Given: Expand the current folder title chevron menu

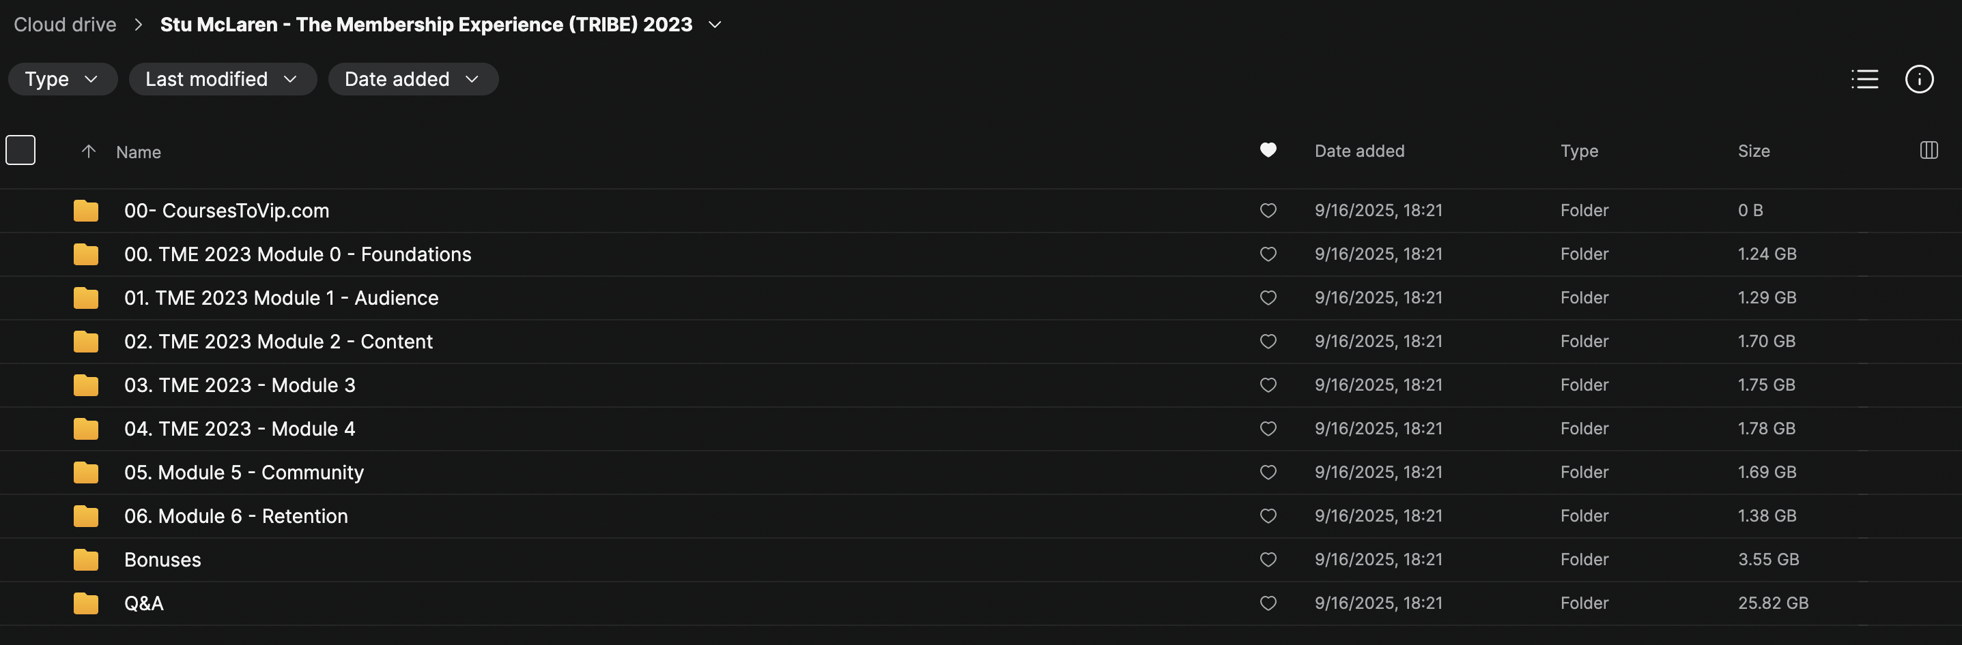Looking at the screenshot, I should (x=715, y=25).
